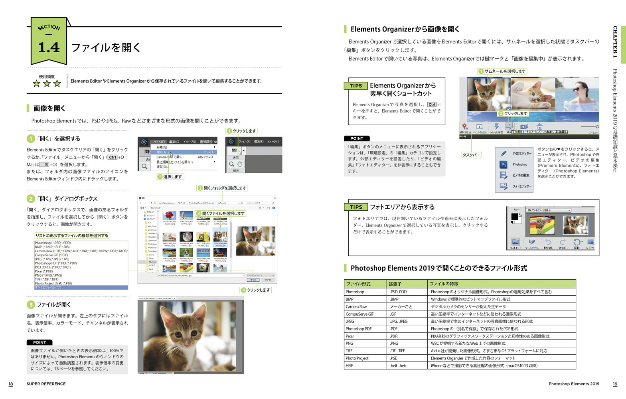Choose 開く(O)... from the File menu
626x399 pixels.
click(184, 152)
